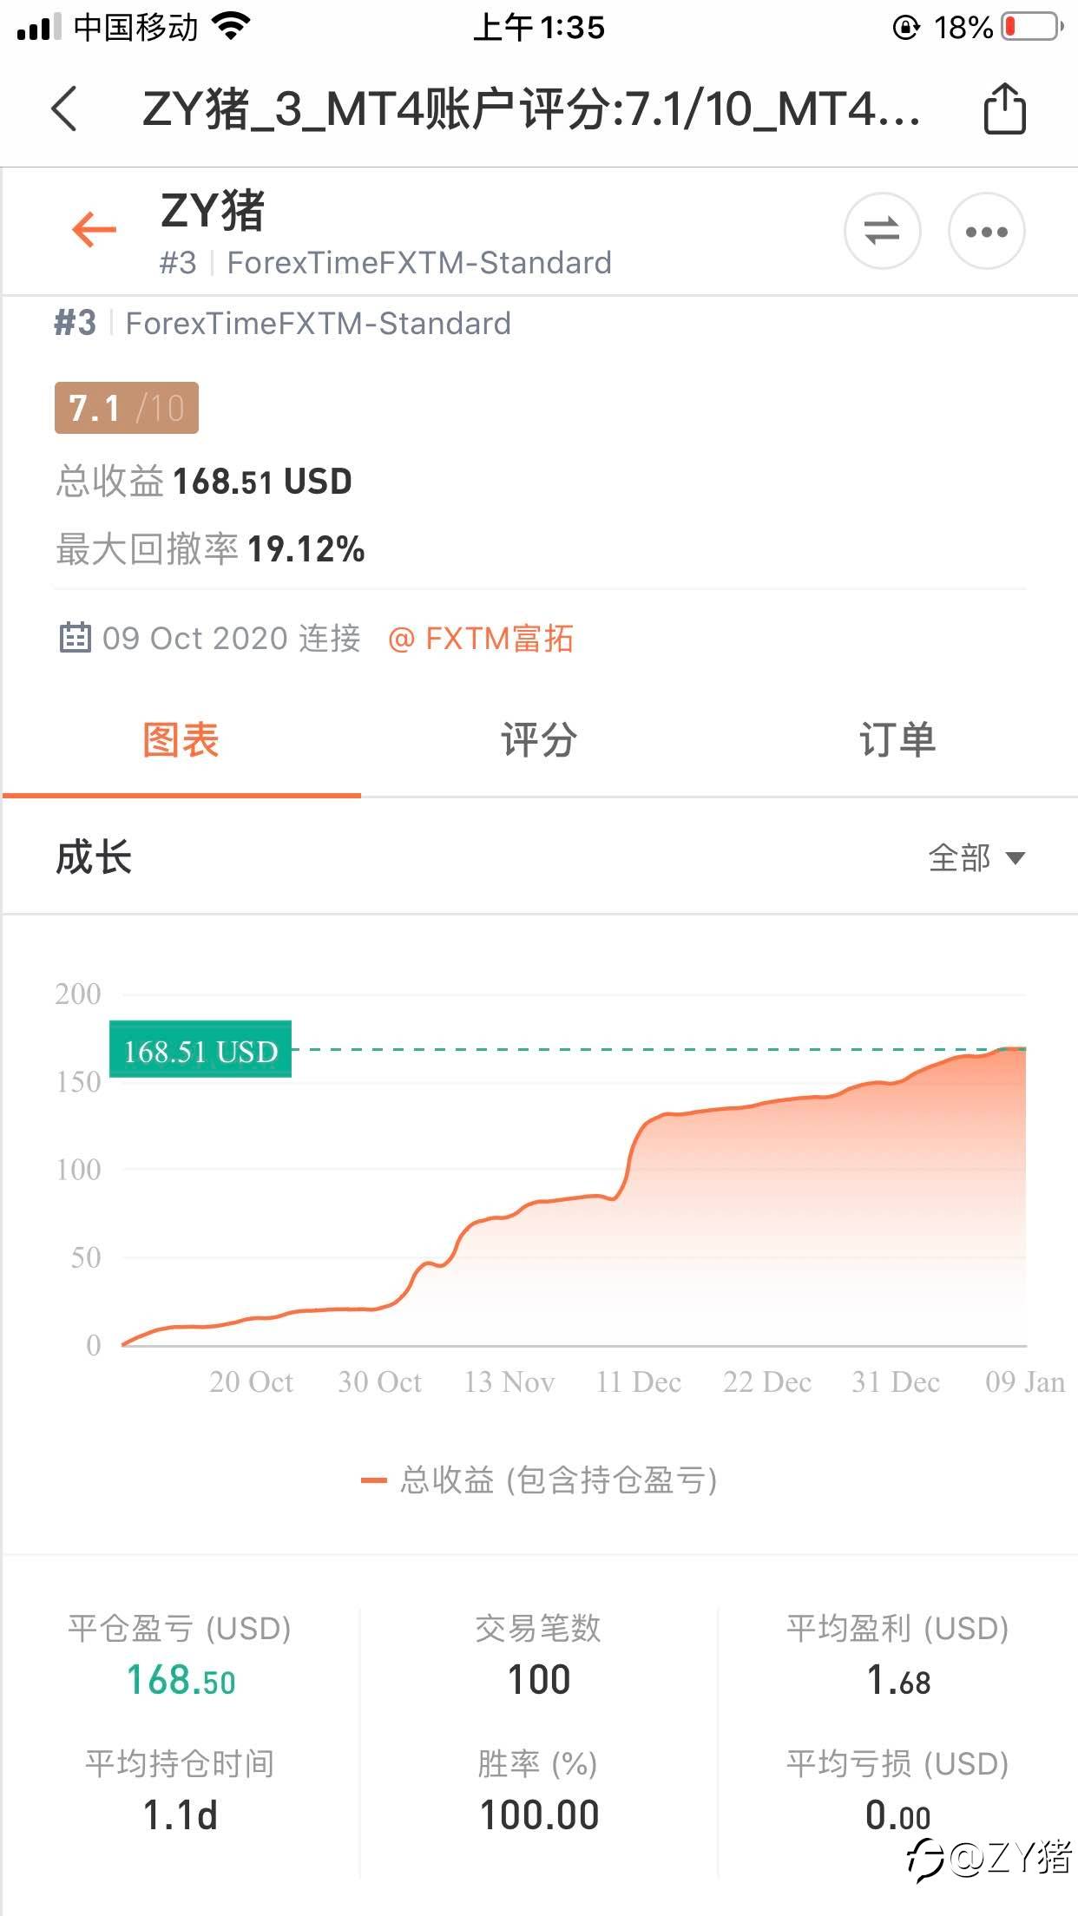The image size is (1078, 1916).
Task: Tap the green 168.51 USD chart label
Action: [x=200, y=1050]
